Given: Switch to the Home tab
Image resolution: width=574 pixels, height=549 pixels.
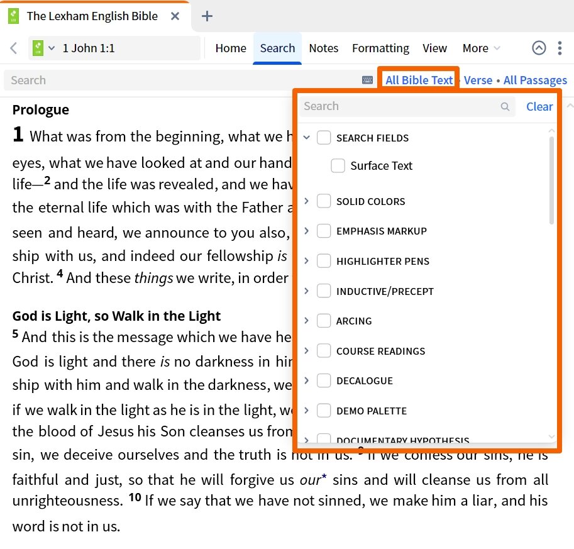Looking at the screenshot, I should click(x=231, y=48).
